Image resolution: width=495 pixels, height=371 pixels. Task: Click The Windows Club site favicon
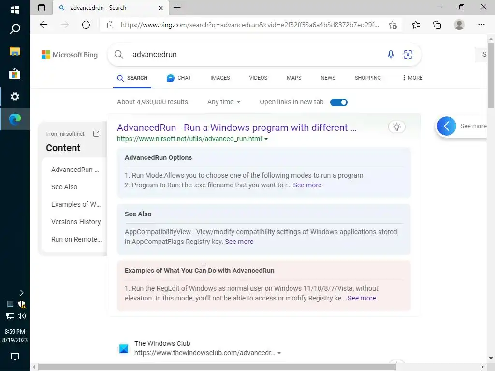pos(124,349)
